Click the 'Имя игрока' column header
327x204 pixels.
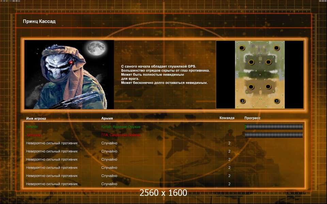point(36,118)
